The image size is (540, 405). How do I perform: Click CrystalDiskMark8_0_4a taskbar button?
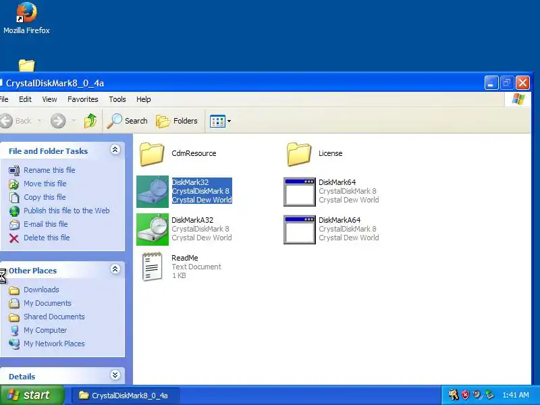pos(126,396)
